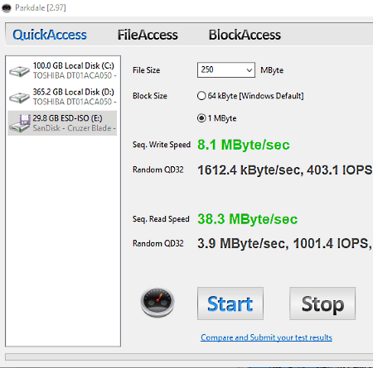Open Compare and Submit your test results link
This screenshot has height=368, width=373.
(x=266, y=337)
